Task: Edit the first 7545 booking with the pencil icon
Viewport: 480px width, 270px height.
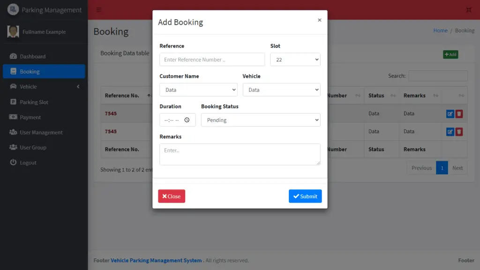Action: tap(450, 113)
